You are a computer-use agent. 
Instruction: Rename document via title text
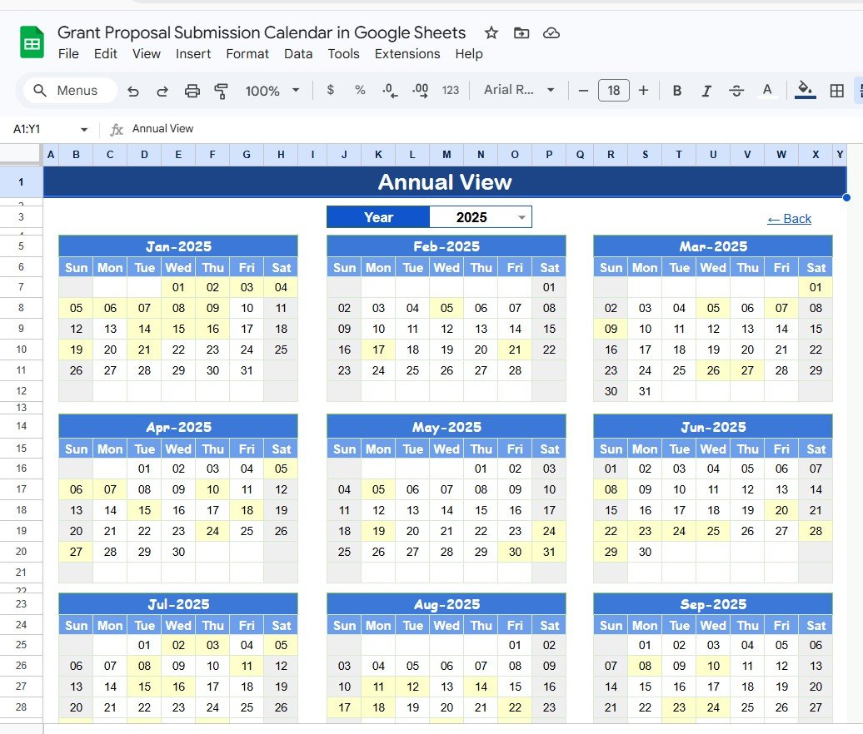point(262,33)
